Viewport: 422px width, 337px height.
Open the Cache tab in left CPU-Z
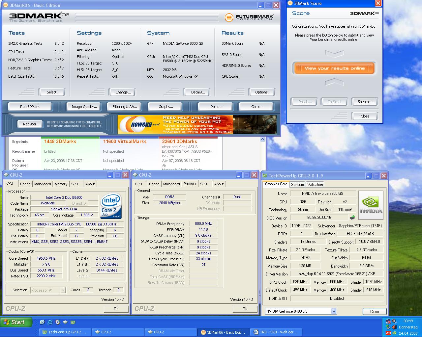(x=25, y=184)
